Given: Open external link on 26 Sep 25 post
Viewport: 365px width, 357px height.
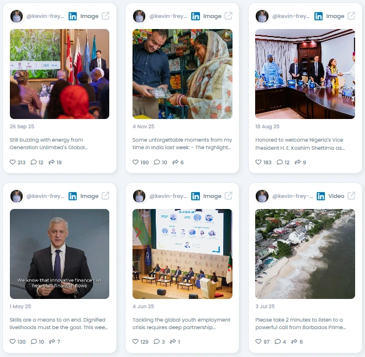Looking at the screenshot, I should tap(105, 16).
